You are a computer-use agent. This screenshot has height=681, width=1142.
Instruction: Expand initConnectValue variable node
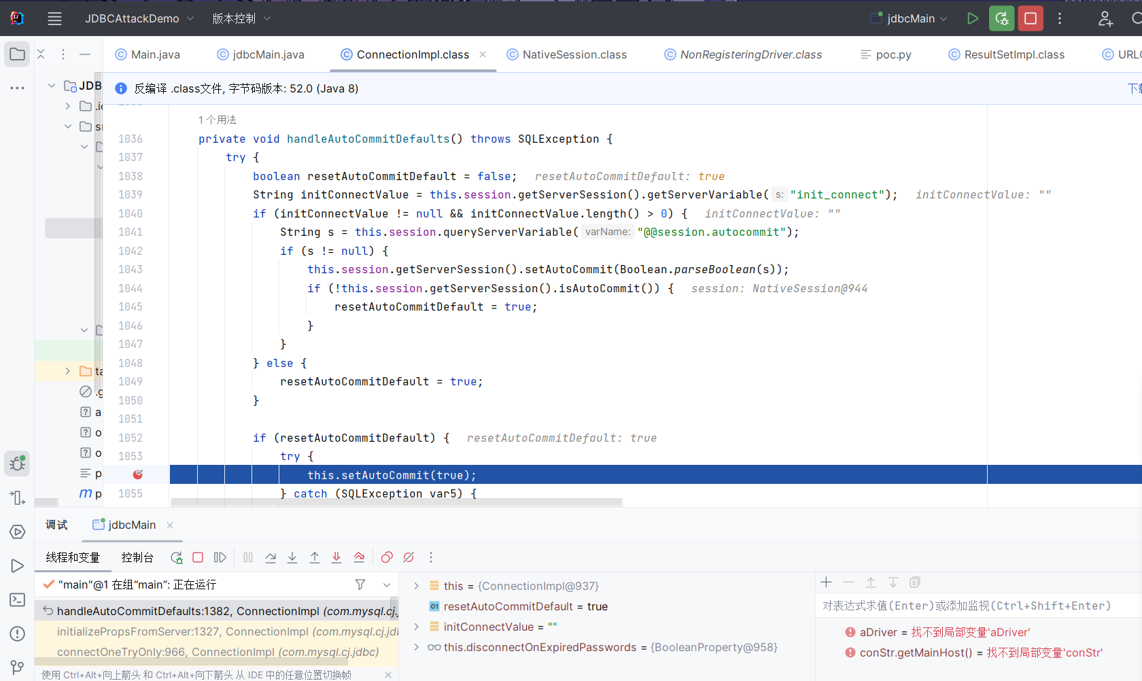417,627
